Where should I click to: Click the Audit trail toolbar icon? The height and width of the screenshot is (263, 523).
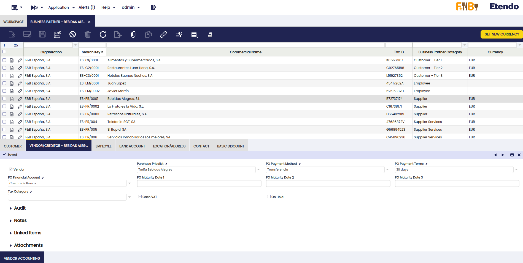coord(179,34)
